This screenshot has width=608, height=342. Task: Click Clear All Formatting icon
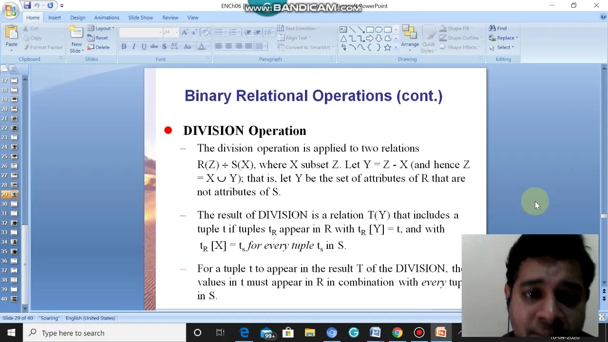[206, 32]
